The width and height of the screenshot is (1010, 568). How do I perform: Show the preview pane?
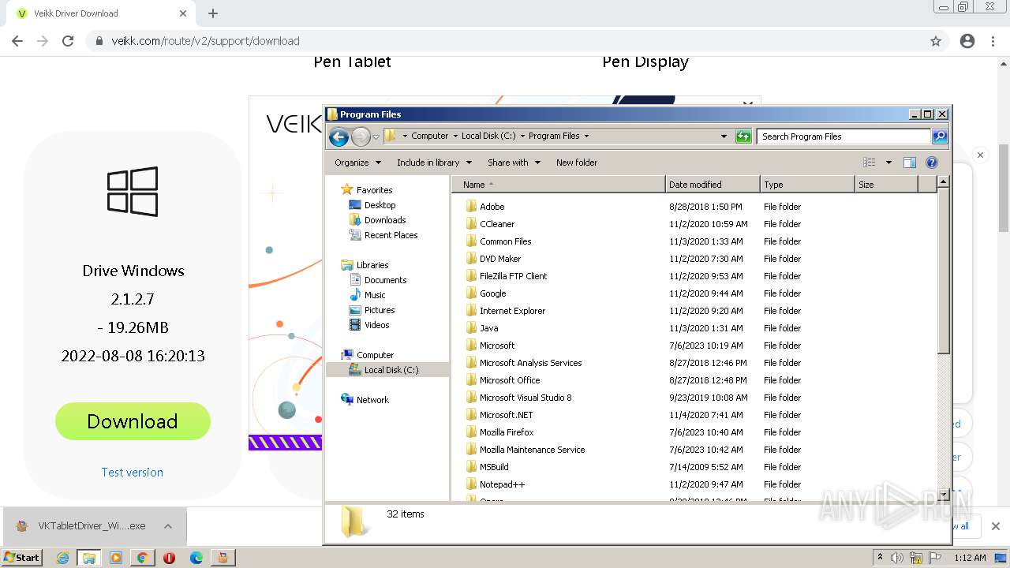click(x=910, y=163)
